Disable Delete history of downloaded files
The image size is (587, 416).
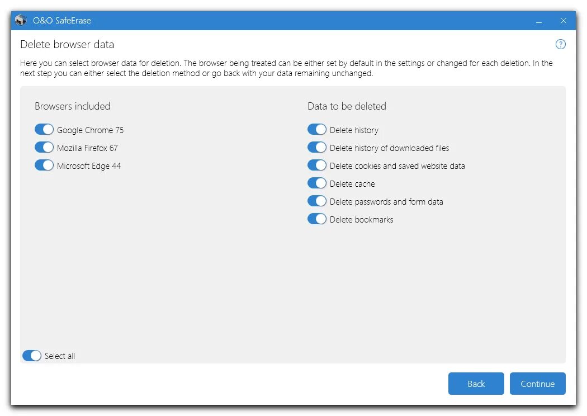pos(317,148)
